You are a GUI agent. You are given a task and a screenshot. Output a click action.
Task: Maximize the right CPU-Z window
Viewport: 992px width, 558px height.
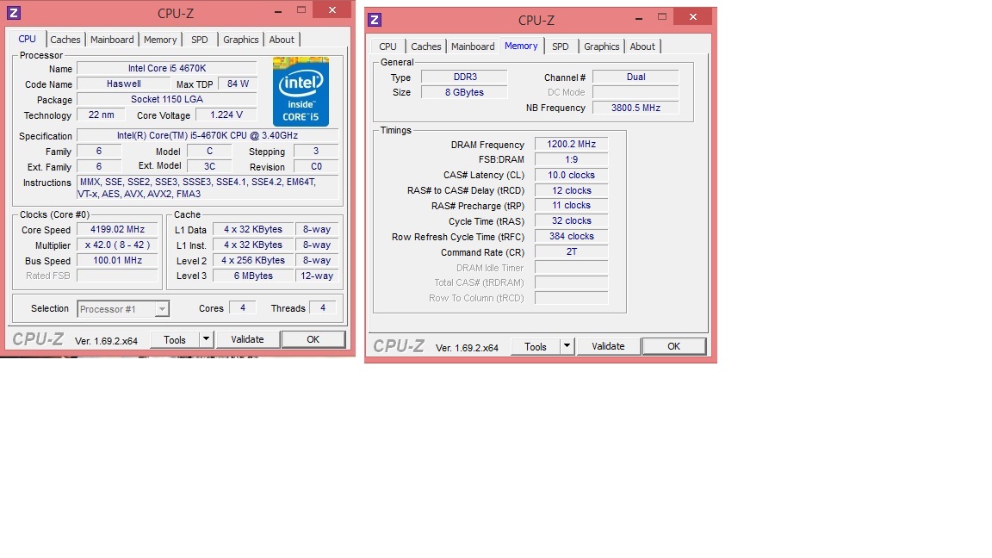point(662,17)
